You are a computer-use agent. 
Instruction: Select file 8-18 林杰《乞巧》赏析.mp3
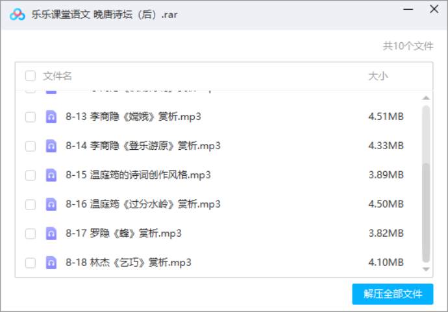point(129,263)
